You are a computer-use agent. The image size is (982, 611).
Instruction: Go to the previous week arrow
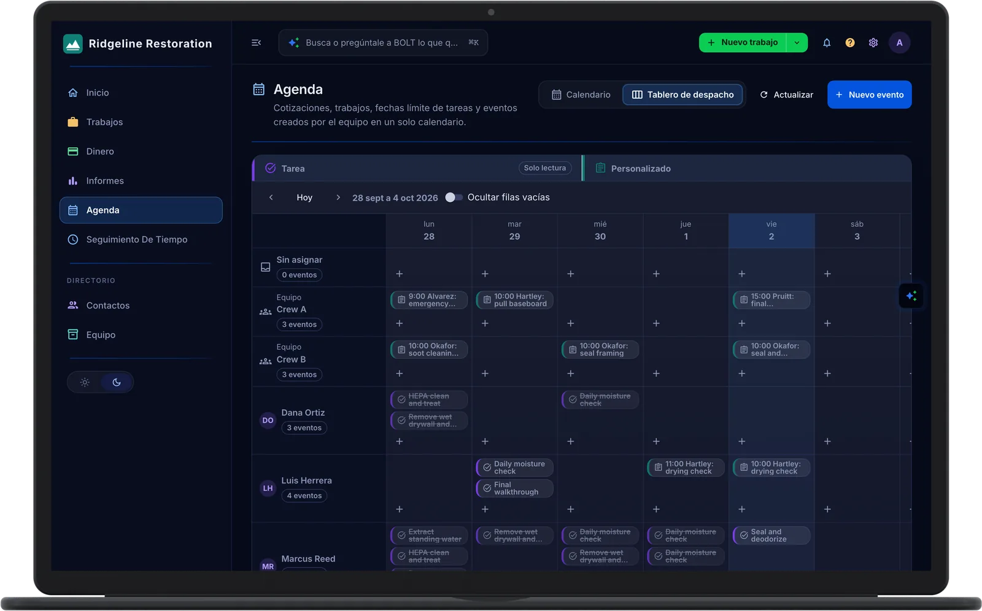pos(271,198)
